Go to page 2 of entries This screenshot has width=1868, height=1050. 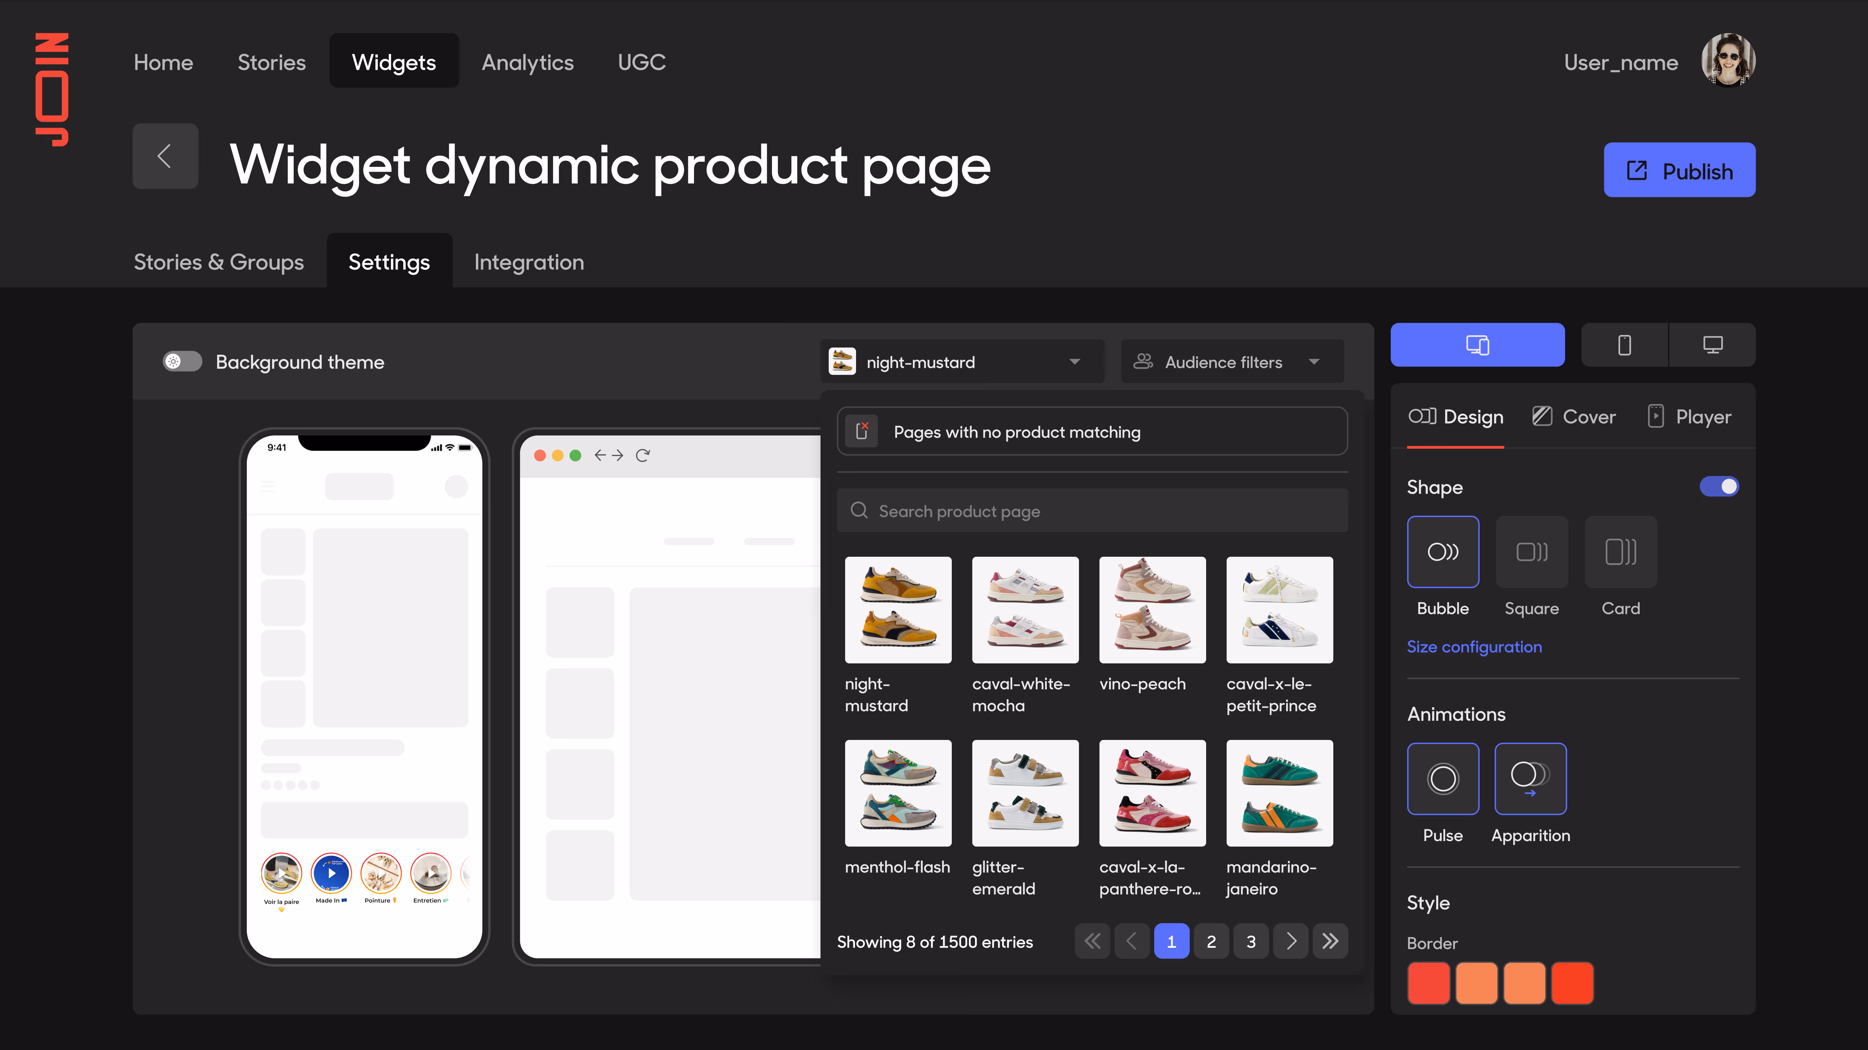1211,941
